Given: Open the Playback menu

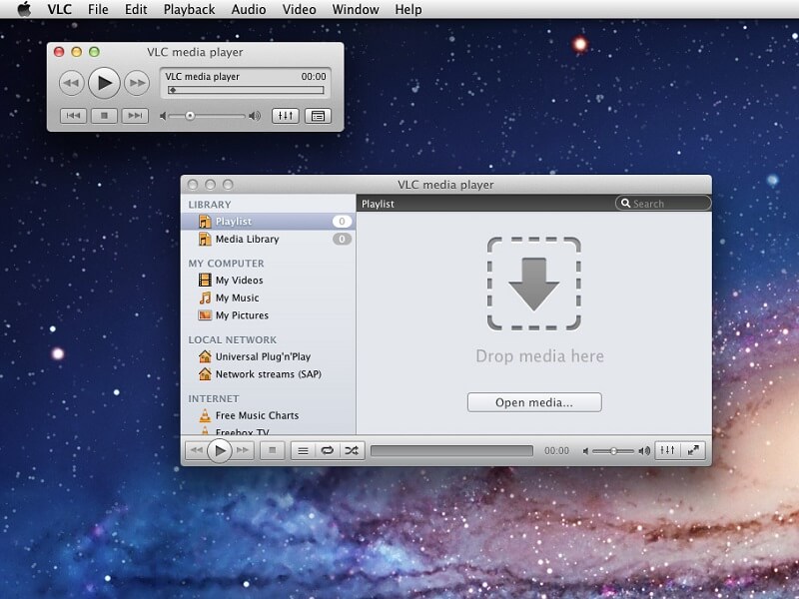Looking at the screenshot, I should click(189, 9).
